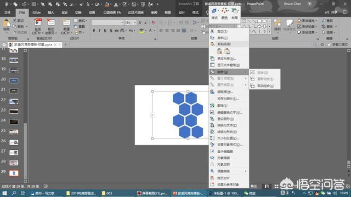Viewport: 351px width, 197px height.
Task: Click the Style (样式) icon in mini toolbar
Action: (214, 11)
